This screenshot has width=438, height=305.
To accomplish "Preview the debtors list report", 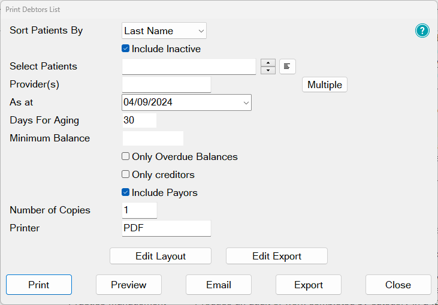I will point(129,285).
